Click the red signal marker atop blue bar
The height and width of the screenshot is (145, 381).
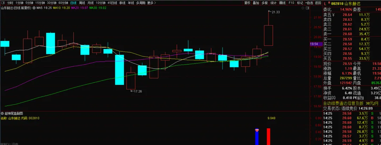click(257, 130)
